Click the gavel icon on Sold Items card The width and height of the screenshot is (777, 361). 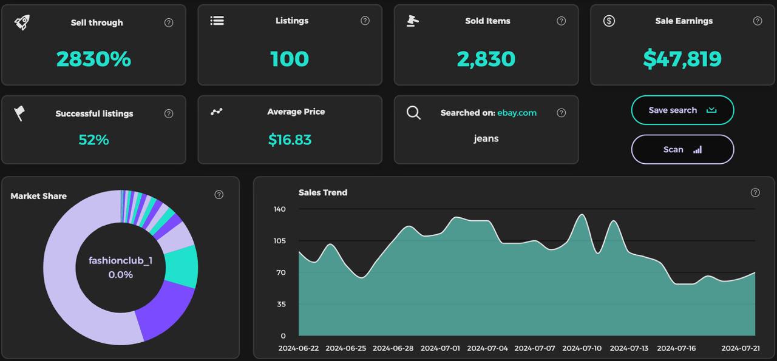[413, 21]
